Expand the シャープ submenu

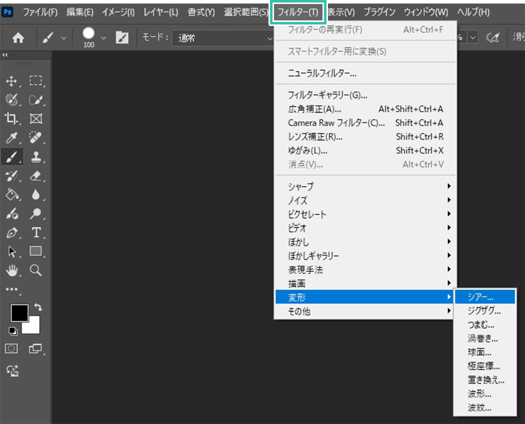(x=365, y=186)
